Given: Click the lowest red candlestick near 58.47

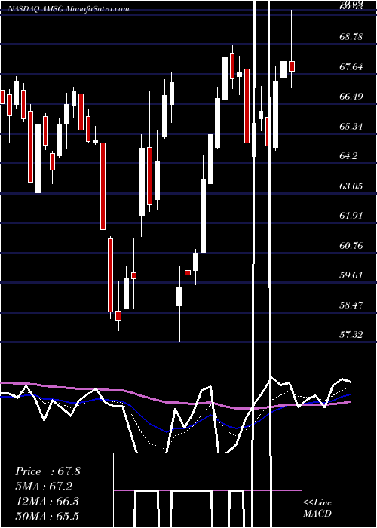Looking at the screenshot, I should click(x=118, y=316).
